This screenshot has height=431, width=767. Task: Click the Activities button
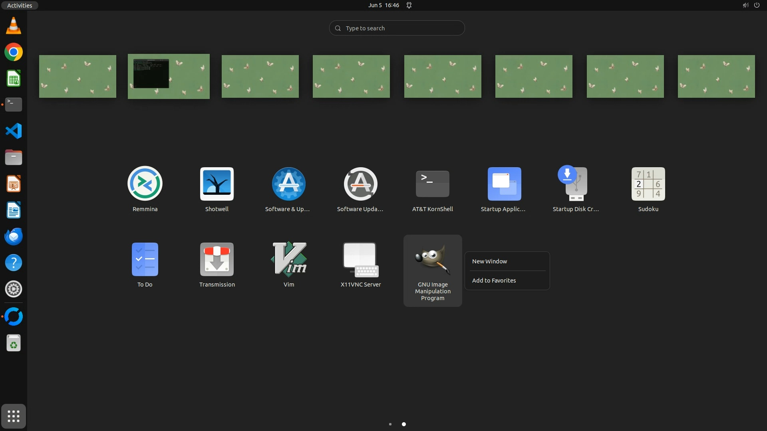(x=19, y=5)
